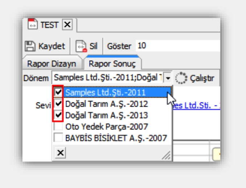
Task: Close the TEST tab
Action: [67, 25]
